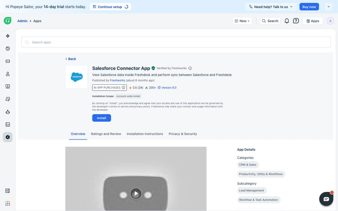
Task: Open the New dropdown menu
Action: [242, 21]
